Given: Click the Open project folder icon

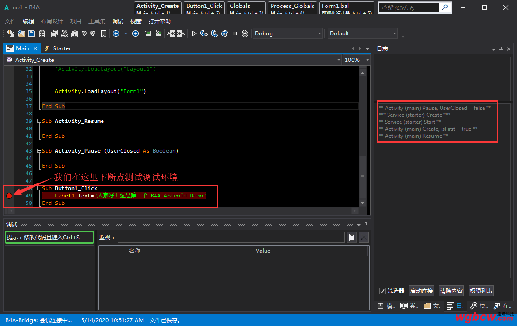Looking at the screenshot, I should coord(21,33).
